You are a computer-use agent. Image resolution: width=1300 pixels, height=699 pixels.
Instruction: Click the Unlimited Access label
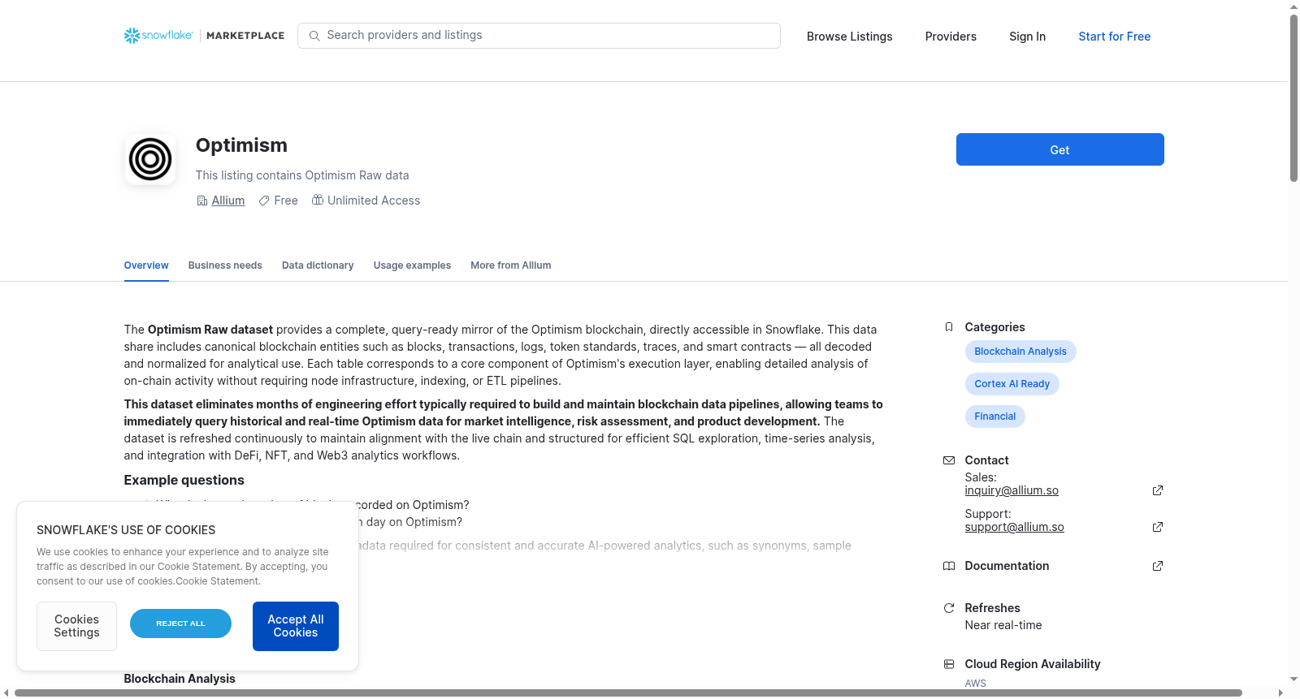[374, 201]
